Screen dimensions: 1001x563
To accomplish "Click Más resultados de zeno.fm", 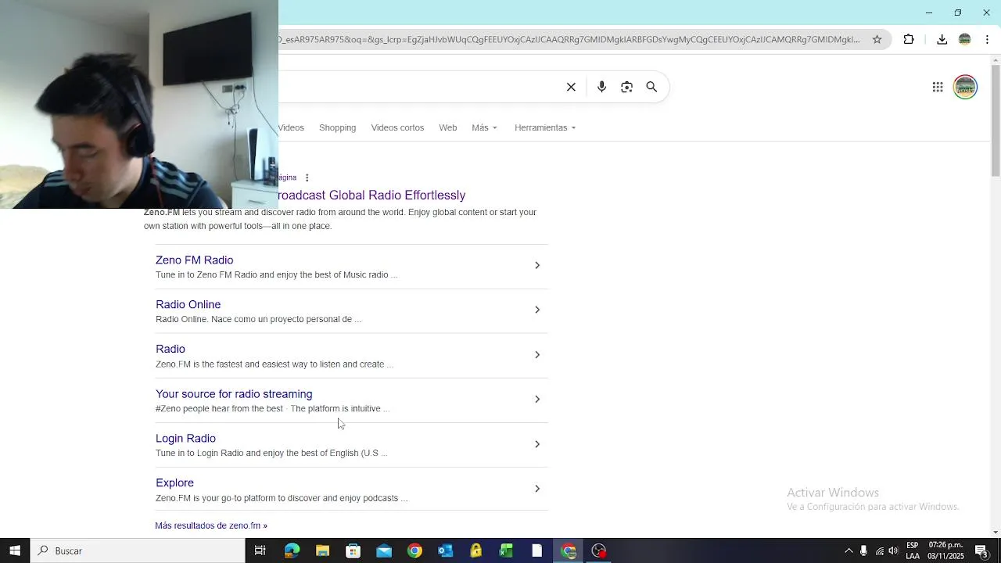I will [x=211, y=525].
